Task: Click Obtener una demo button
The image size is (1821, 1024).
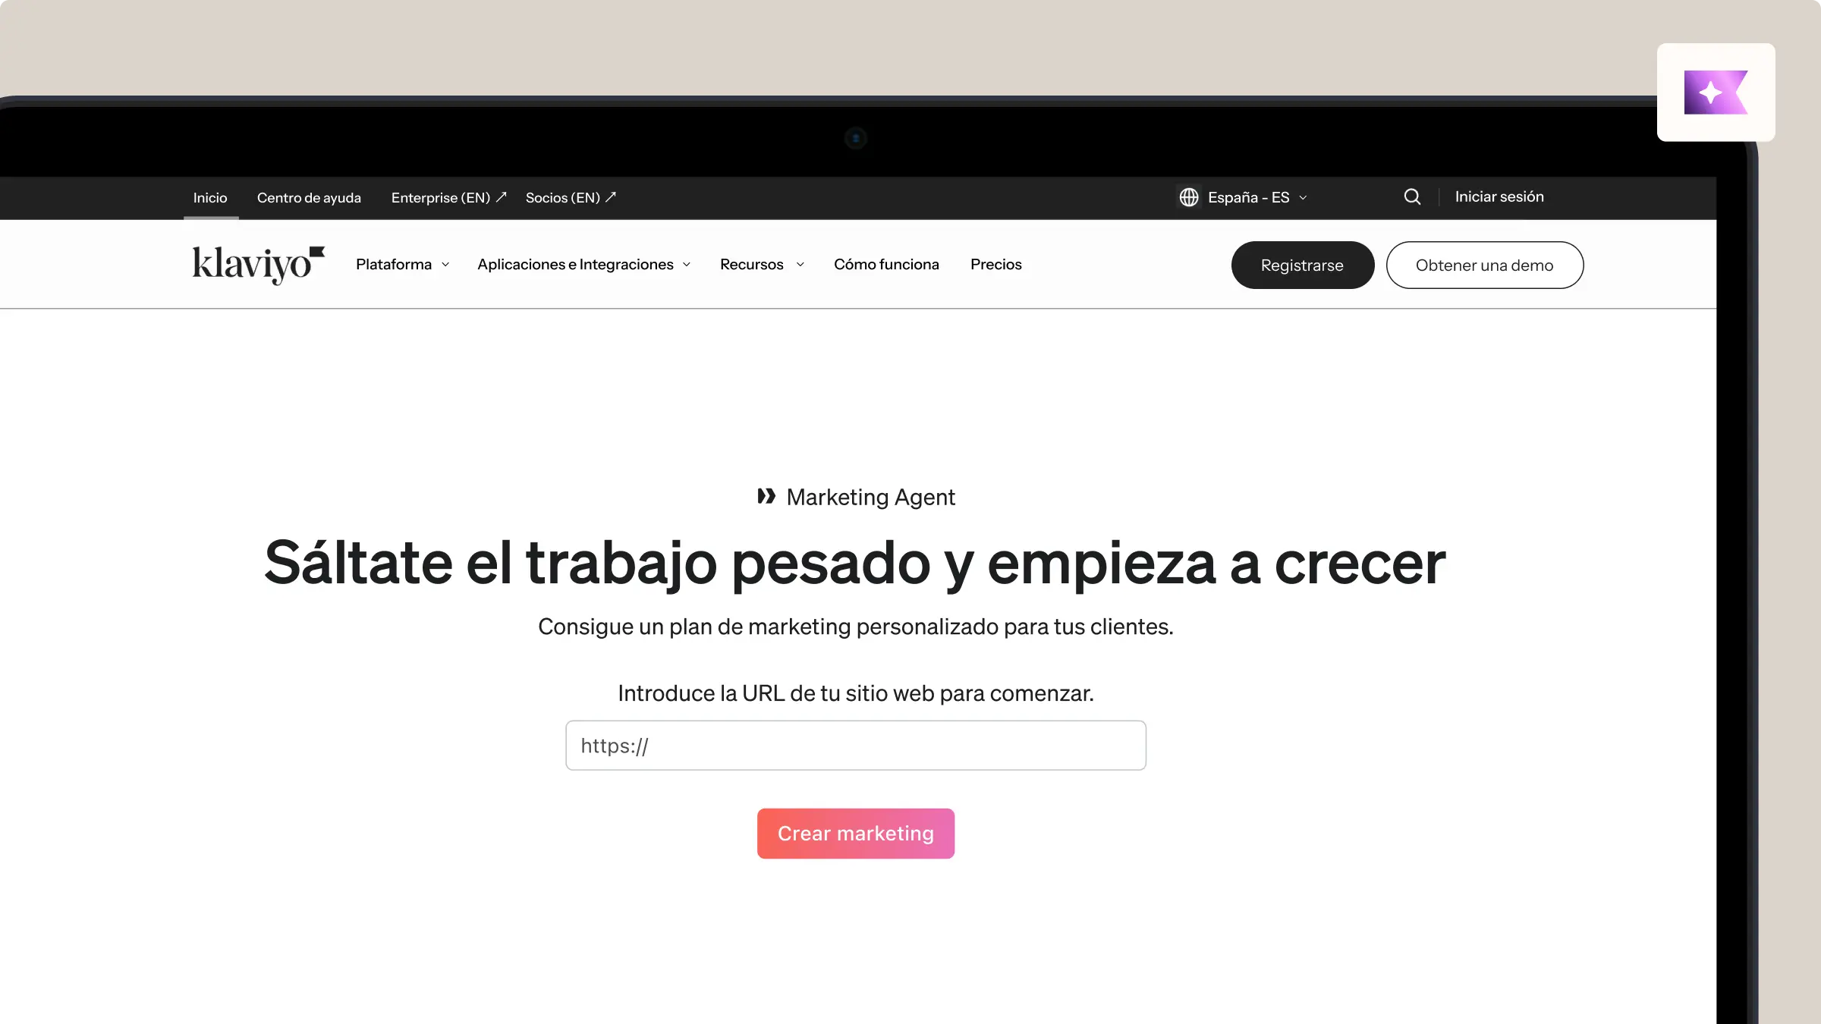Action: click(1484, 265)
